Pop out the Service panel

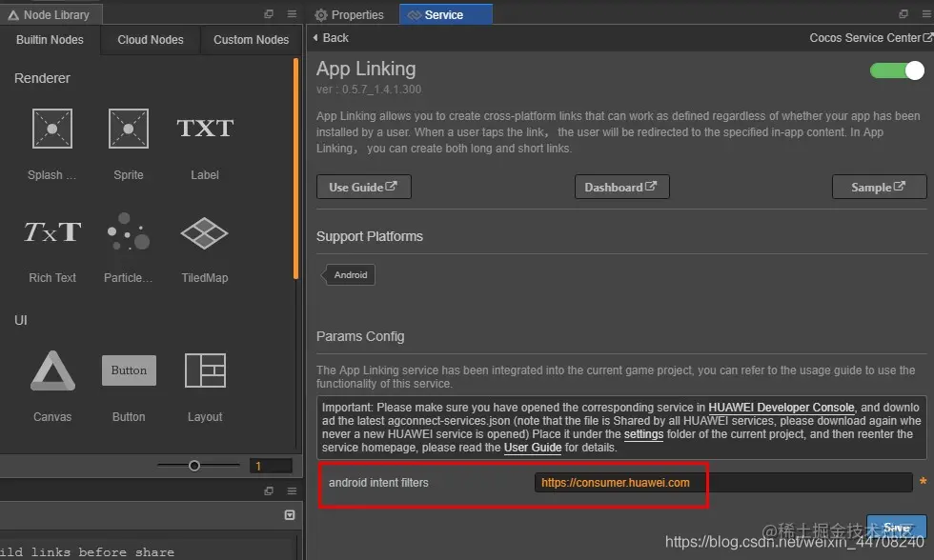[904, 13]
